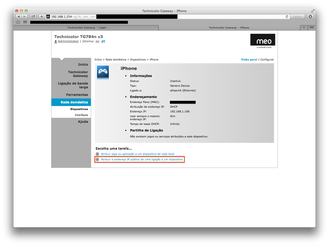Image resolution: width=329 pixels, height=246 pixels.
Task: Click the address bar URL field
Action: pyautogui.click(x=165, y=16)
